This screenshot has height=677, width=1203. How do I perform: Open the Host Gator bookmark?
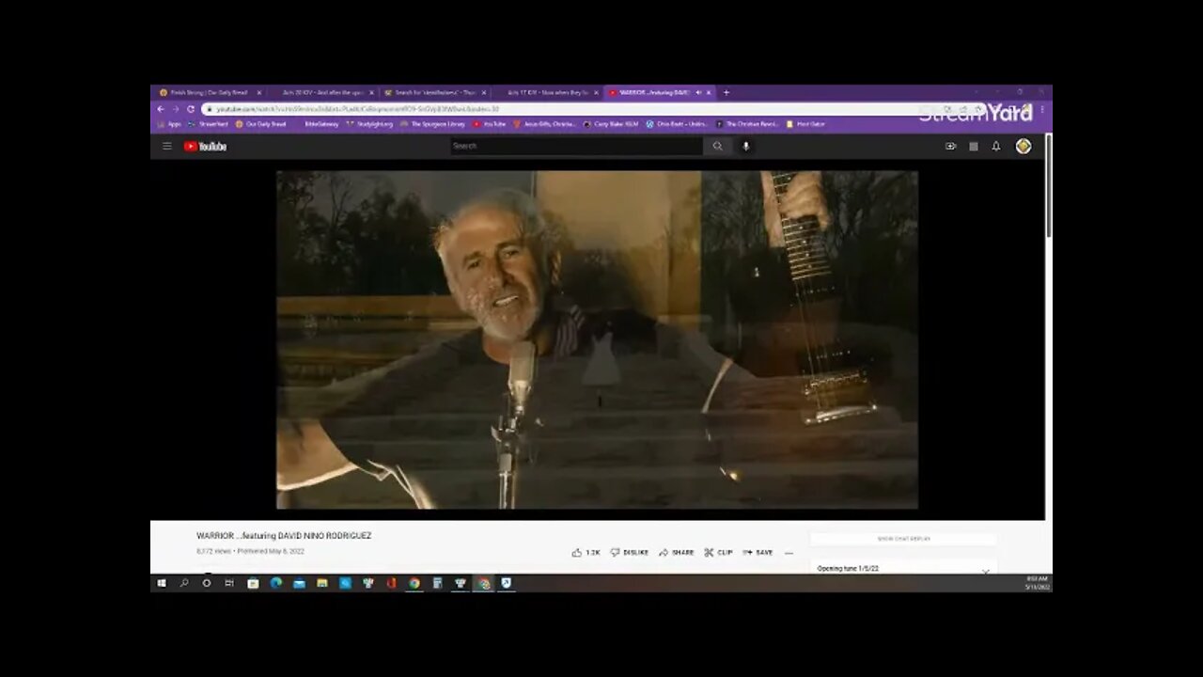pyautogui.click(x=805, y=124)
